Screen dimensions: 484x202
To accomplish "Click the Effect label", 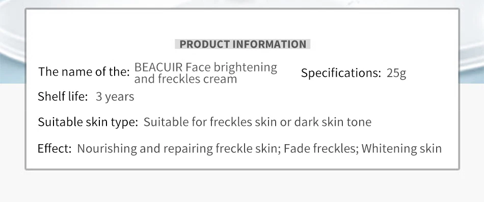I will coord(55,149).
